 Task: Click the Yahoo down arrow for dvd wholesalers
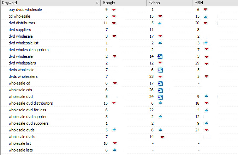160,63
